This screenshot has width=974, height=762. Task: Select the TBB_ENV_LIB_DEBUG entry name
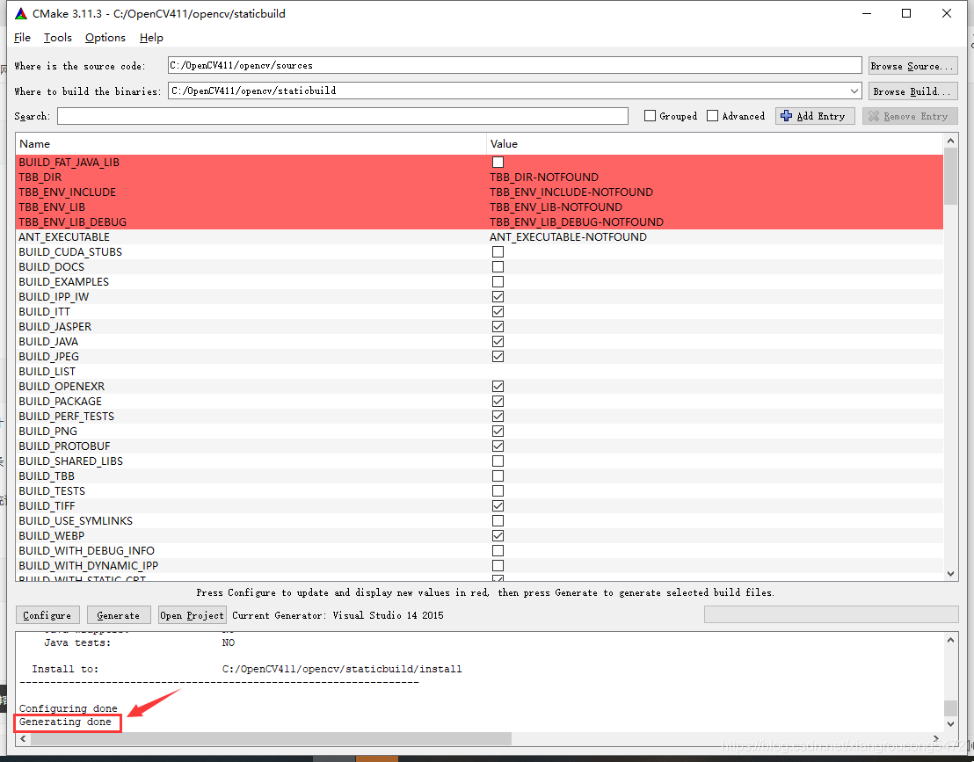point(73,221)
